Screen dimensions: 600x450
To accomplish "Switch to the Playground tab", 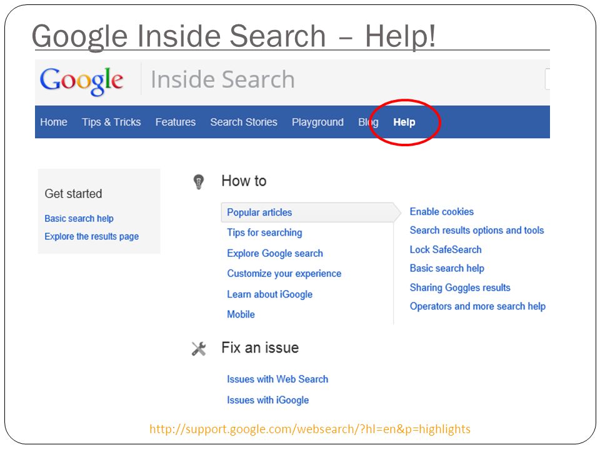I will pos(317,122).
